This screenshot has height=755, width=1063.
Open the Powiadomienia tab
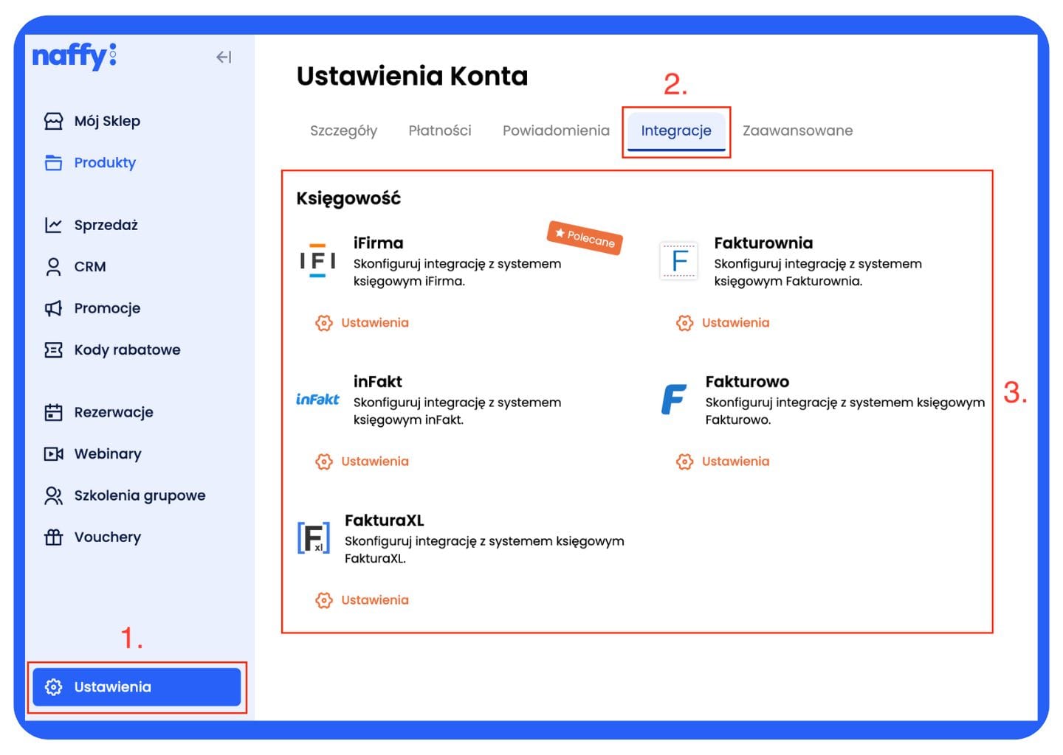click(556, 131)
